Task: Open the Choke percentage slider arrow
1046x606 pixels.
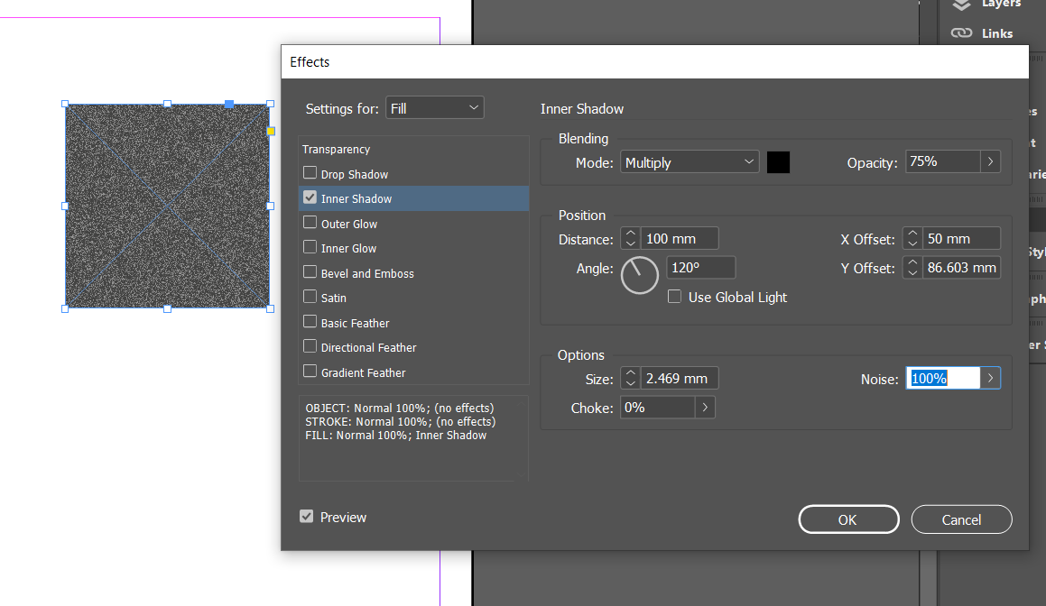Action: pos(705,407)
